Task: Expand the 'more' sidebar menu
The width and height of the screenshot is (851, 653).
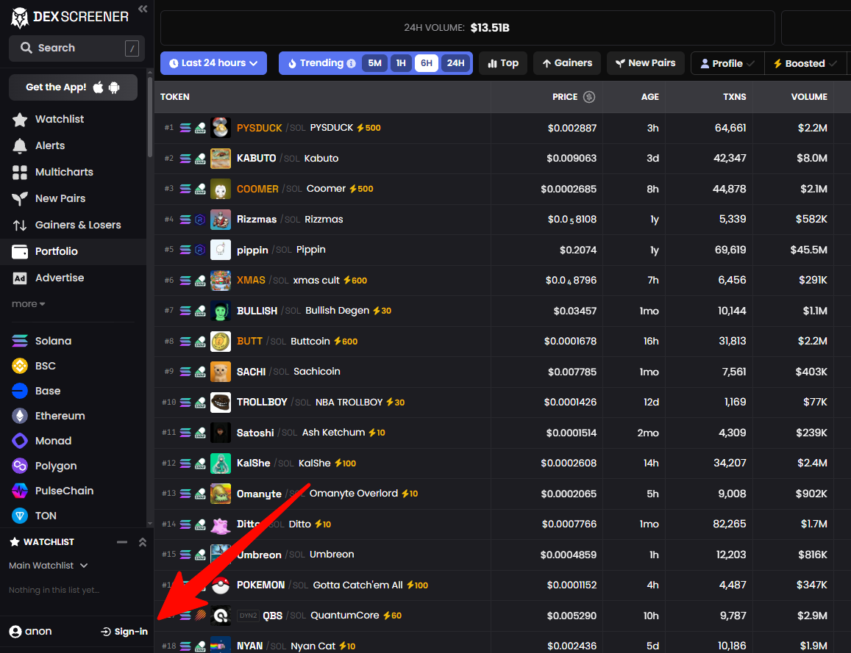Action: 28,304
